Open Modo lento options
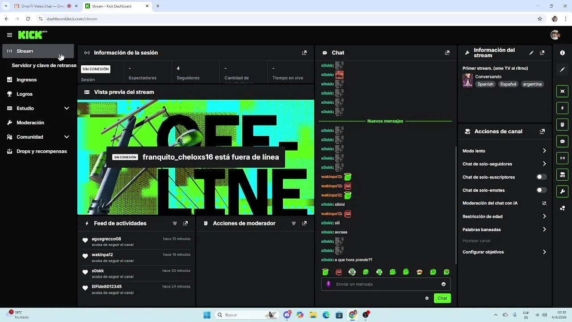Screen dimensions: 572x322 click(504, 151)
